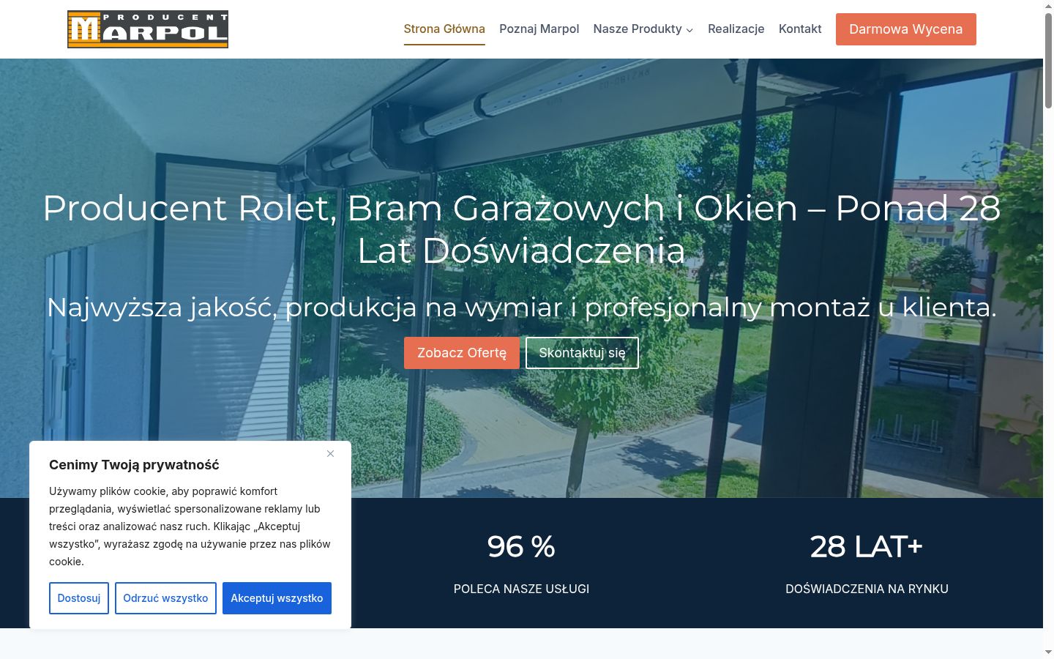The width and height of the screenshot is (1054, 659).
Task: Click the POLECA NASZE USŁUGI label
Action: click(x=521, y=589)
